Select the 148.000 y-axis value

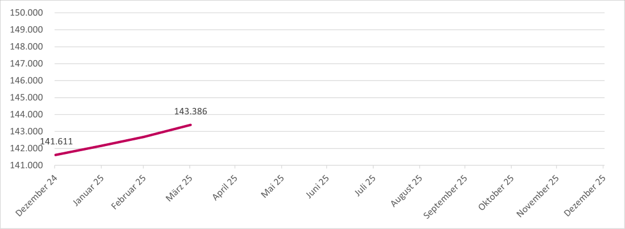click(28, 47)
